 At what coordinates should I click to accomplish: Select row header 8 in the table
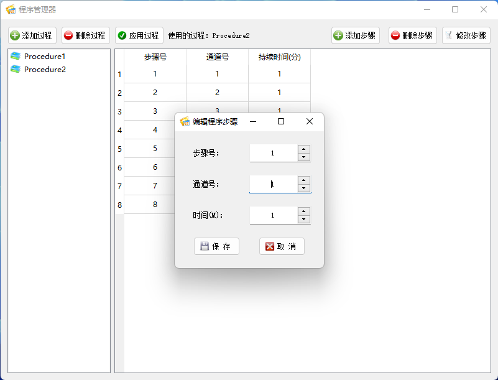click(x=119, y=205)
